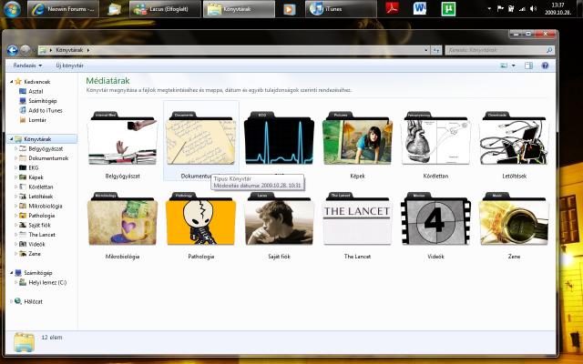
Task: Click the volume speaker tray icon
Action: [x=533, y=9]
